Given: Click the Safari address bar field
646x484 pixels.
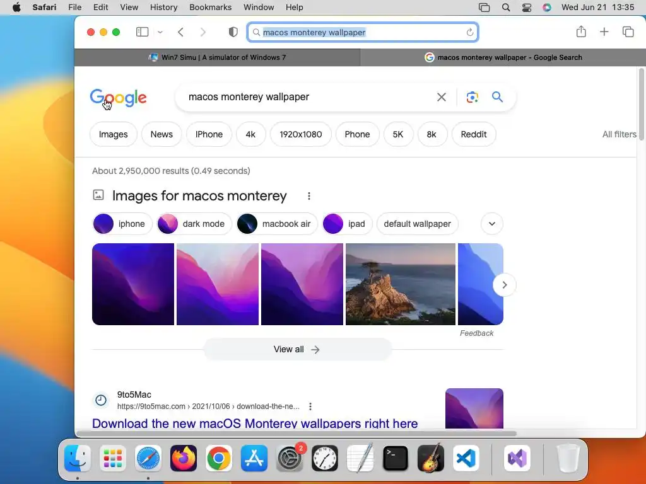Looking at the screenshot, I should (x=363, y=32).
